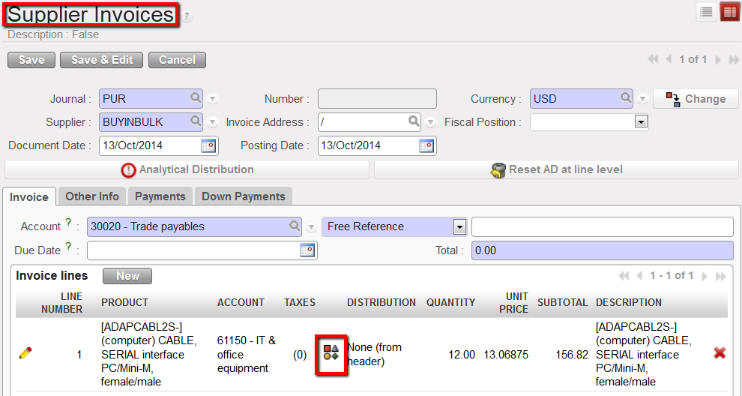
Task: Click the Cancel button
Action: tap(177, 60)
